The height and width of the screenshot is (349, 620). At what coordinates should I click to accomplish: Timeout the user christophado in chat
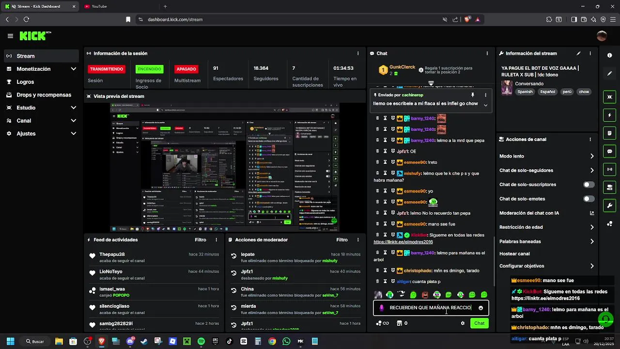(385, 270)
